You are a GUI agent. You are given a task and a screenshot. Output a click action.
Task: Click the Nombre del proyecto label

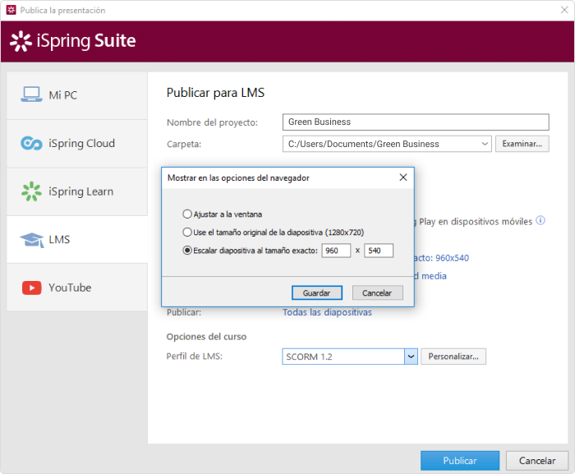(212, 122)
